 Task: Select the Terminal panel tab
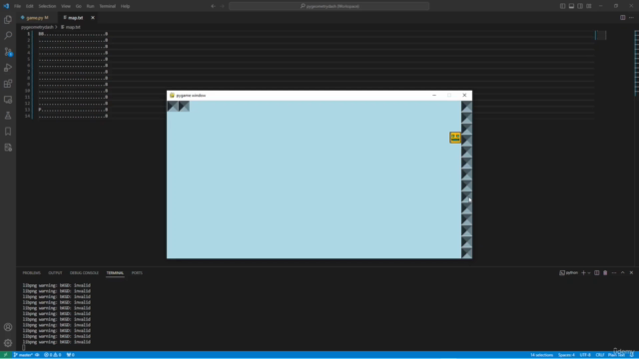[115, 272]
